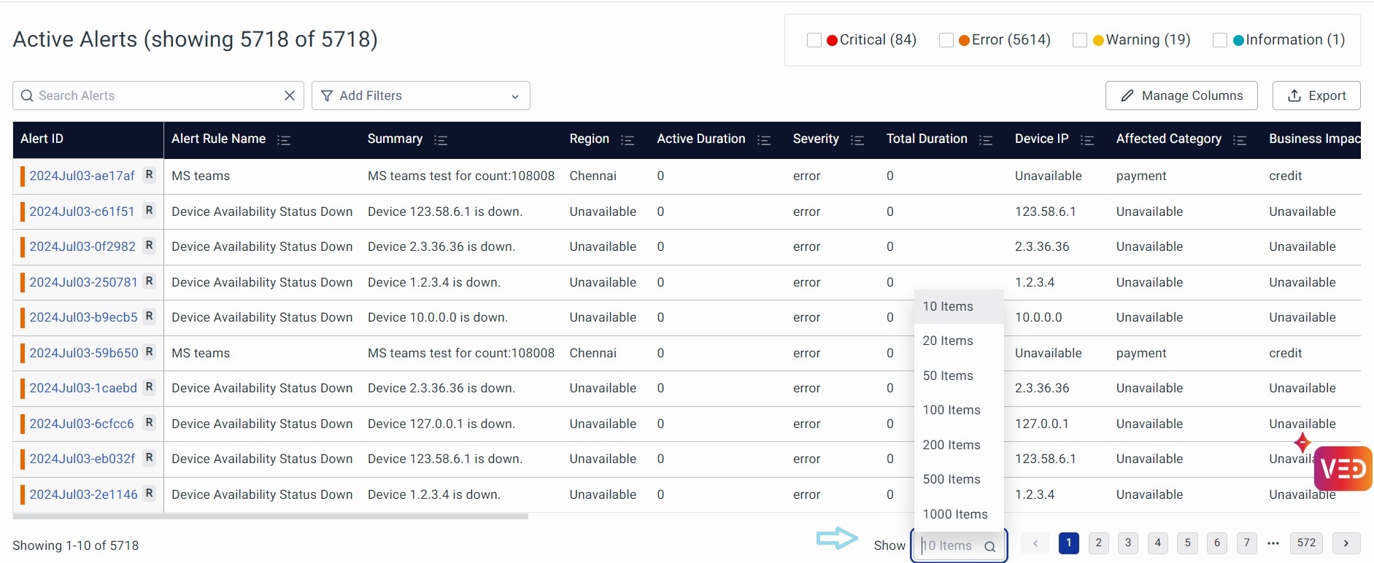Open the Summary column filter icon

click(440, 140)
